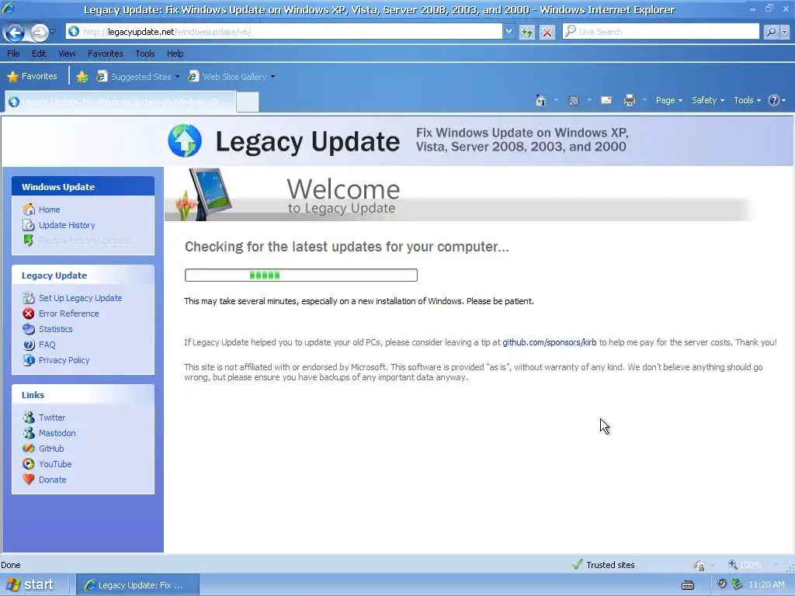Click the keyboard icon in the taskbar
Image resolution: width=795 pixels, height=596 pixels.
pos(688,585)
